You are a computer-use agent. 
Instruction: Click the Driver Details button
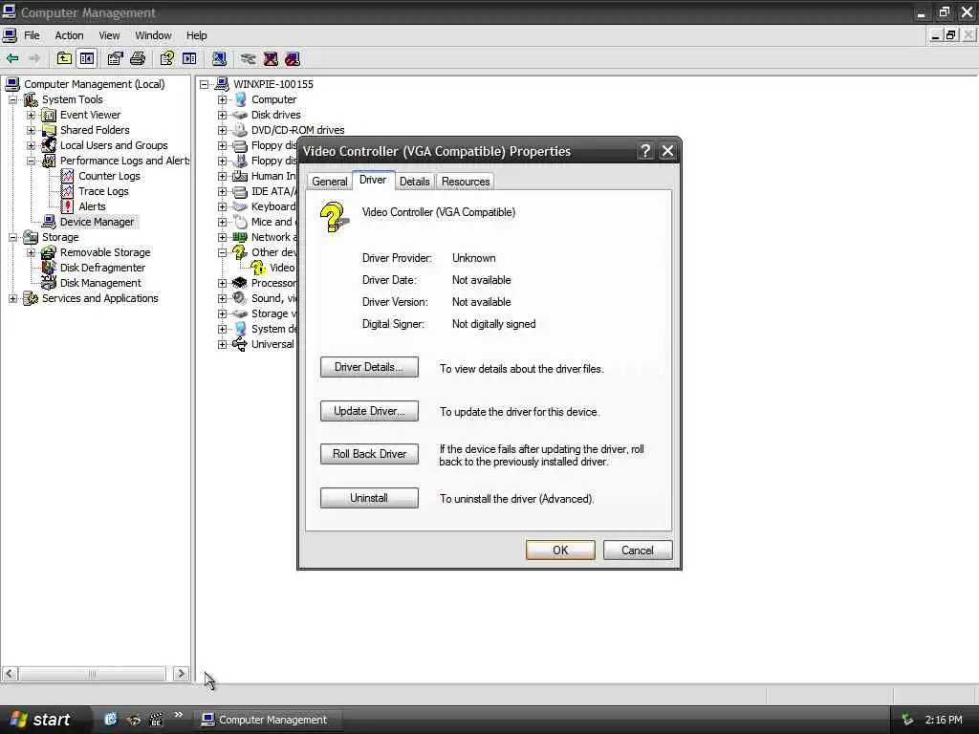pyautogui.click(x=369, y=367)
